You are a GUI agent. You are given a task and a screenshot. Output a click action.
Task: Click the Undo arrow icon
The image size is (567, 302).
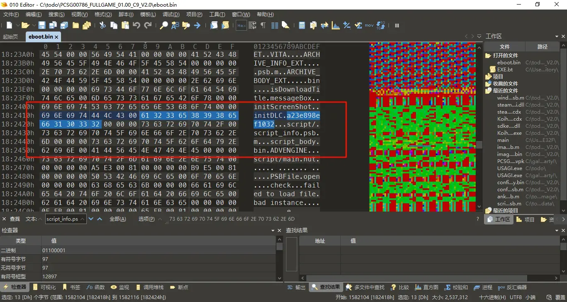click(x=137, y=25)
